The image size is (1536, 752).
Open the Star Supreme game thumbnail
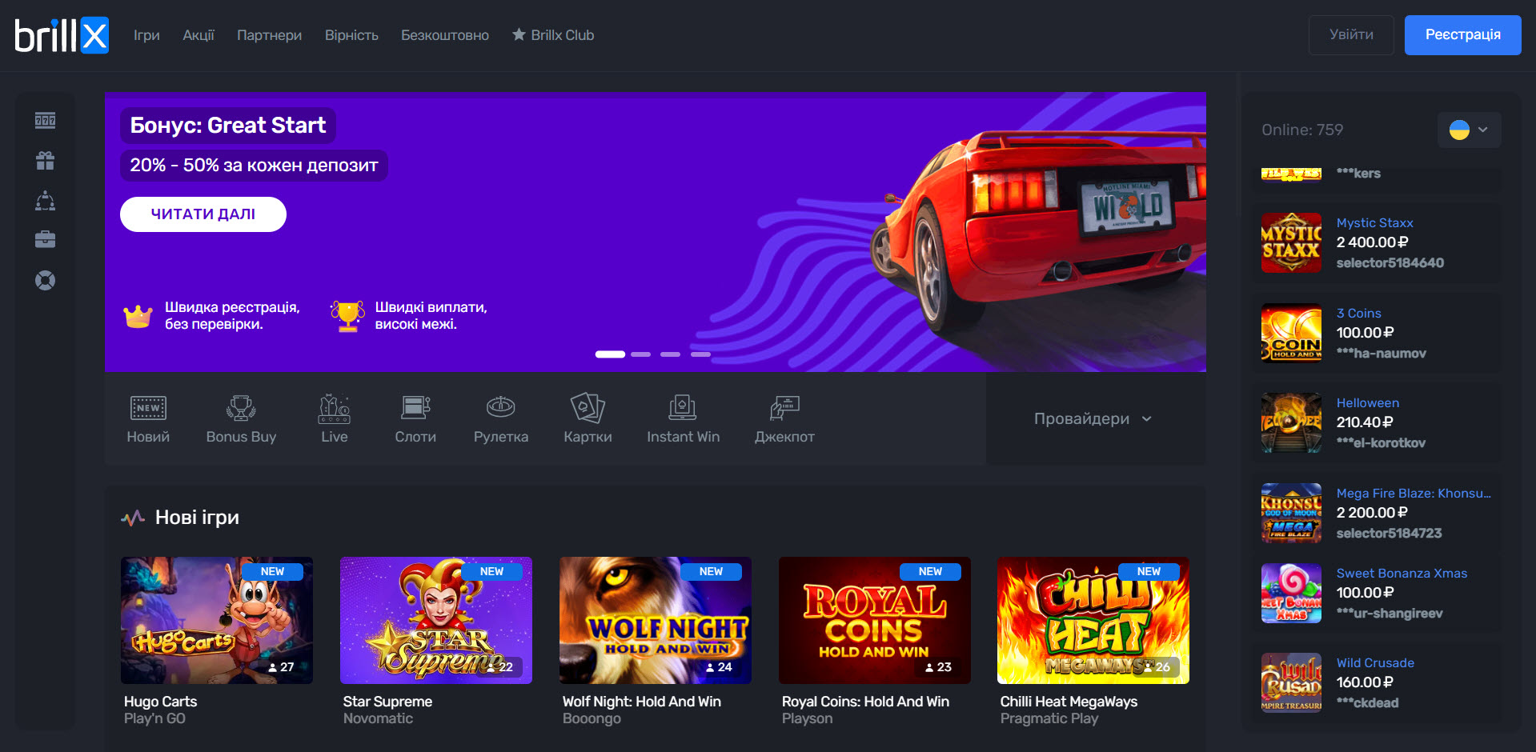[x=436, y=620]
